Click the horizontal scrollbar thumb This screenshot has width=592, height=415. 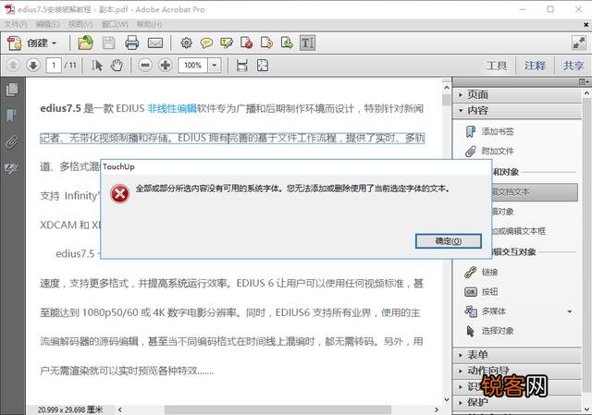pyautogui.click(x=277, y=409)
